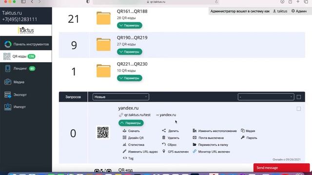
Task: Click Удалить delete option
Action: [x=171, y=138]
